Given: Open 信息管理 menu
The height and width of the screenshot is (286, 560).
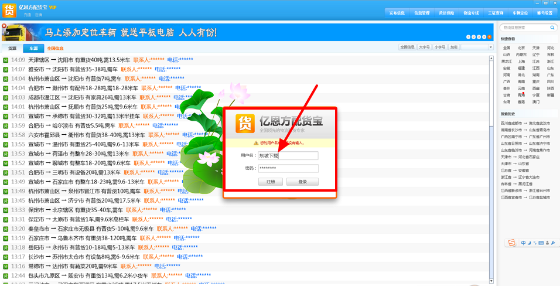Looking at the screenshot, I should tap(421, 13).
